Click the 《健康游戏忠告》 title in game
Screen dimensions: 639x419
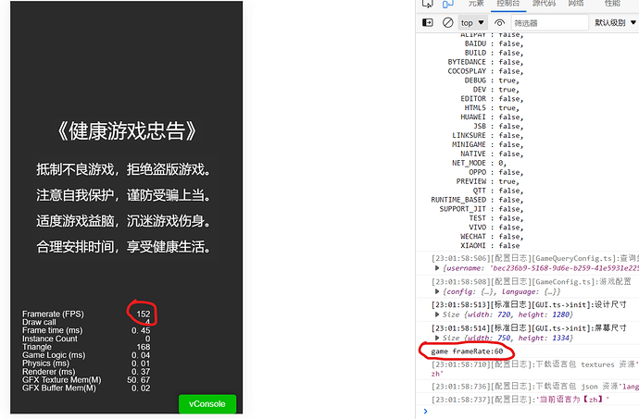pyautogui.click(x=126, y=131)
